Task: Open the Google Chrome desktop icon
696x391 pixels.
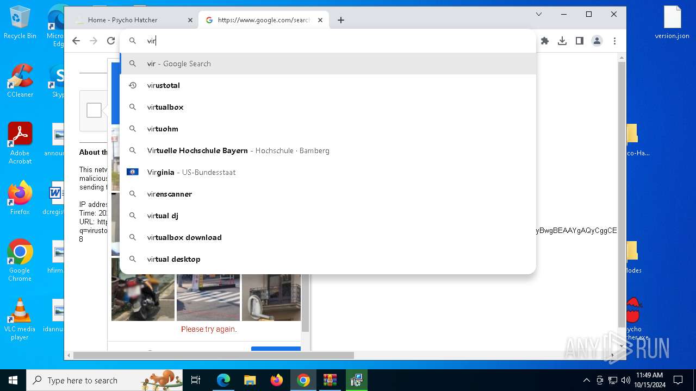Action: click(20, 260)
